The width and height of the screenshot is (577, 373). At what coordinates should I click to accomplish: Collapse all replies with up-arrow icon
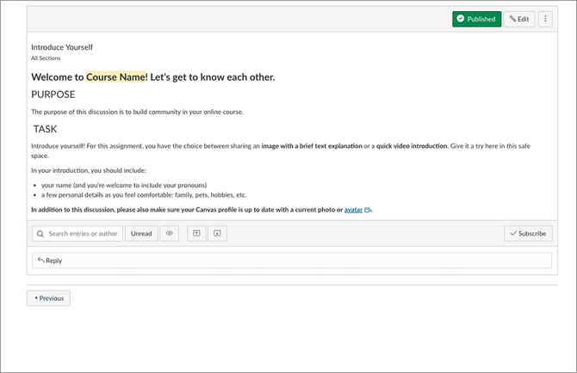coord(196,233)
